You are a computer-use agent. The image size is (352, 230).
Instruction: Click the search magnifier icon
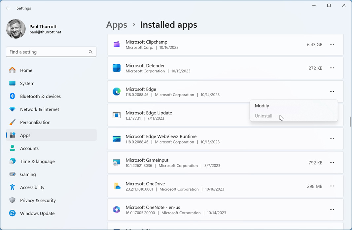90,52
